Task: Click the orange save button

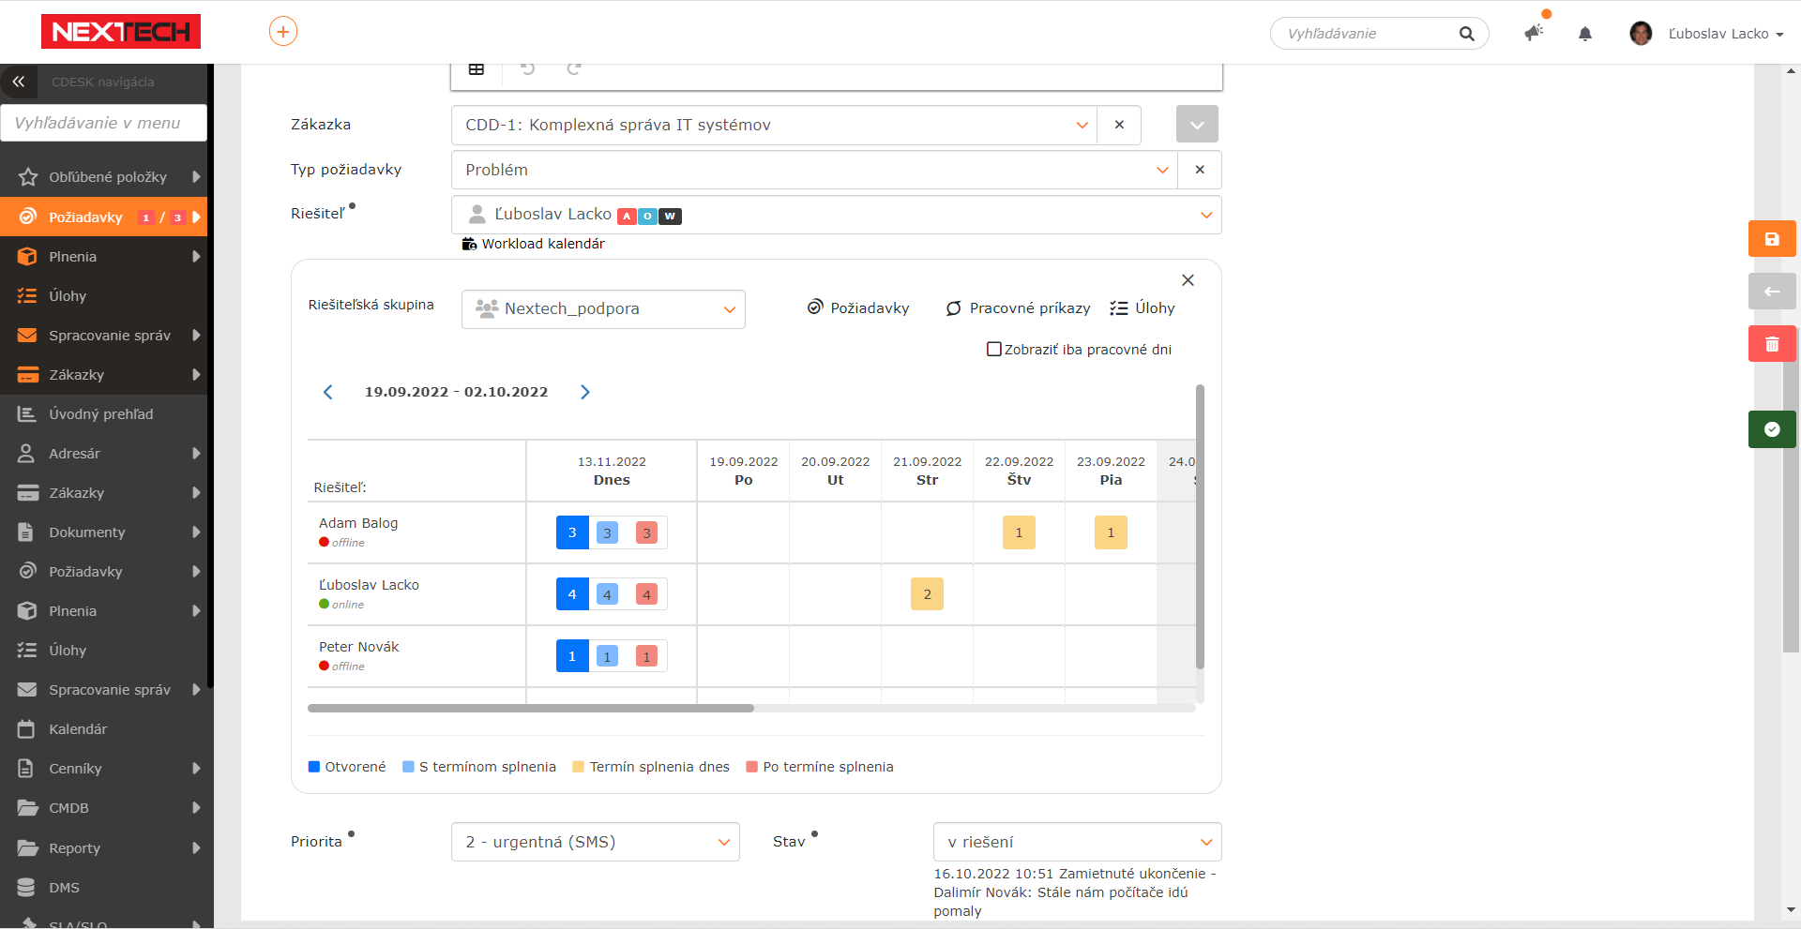Action: pos(1771,239)
